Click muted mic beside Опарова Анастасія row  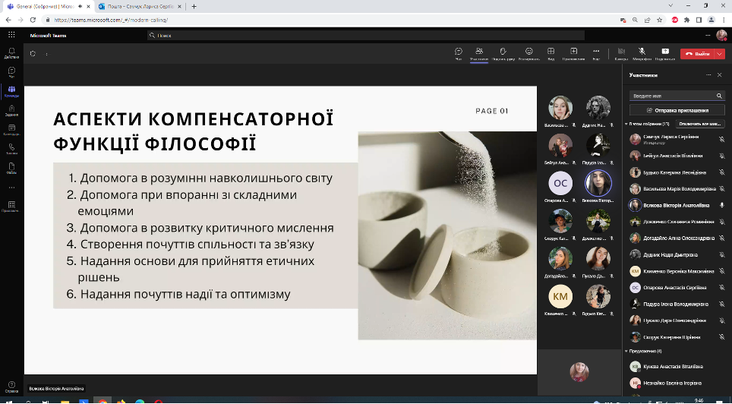click(721, 288)
